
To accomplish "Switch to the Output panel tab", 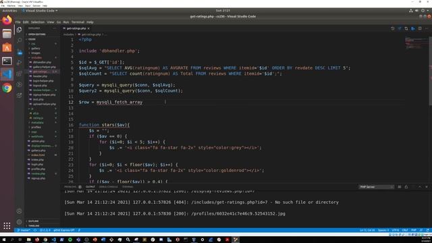I will point(90,187).
